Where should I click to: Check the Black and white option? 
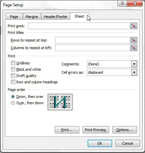coord(13,69)
